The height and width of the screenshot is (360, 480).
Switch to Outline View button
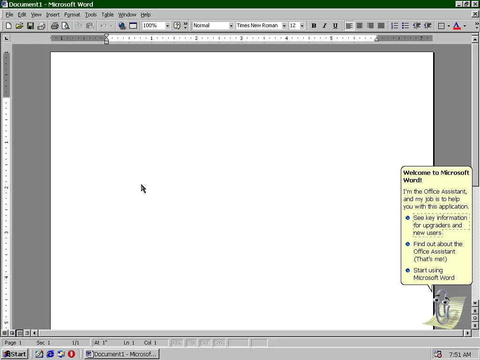pyautogui.click(x=27, y=333)
